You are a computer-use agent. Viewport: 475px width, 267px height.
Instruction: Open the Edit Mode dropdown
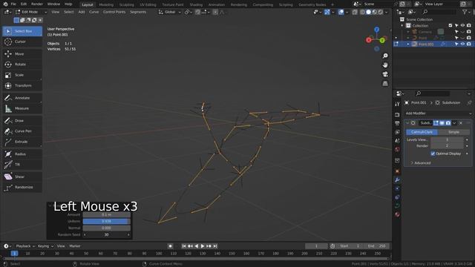[x=30, y=12]
